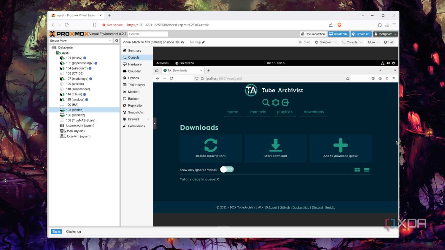This screenshot has width=445, height=250.
Task: Open Tube Archivist settings gear icon
Action: (x=276, y=102)
